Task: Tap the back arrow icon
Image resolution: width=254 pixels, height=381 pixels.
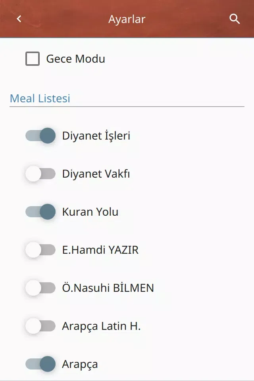Action: [19, 19]
